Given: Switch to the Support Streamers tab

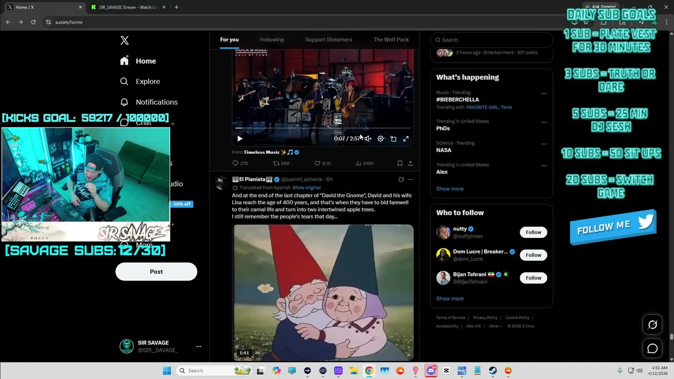Looking at the screenshot, I should 329,39.
